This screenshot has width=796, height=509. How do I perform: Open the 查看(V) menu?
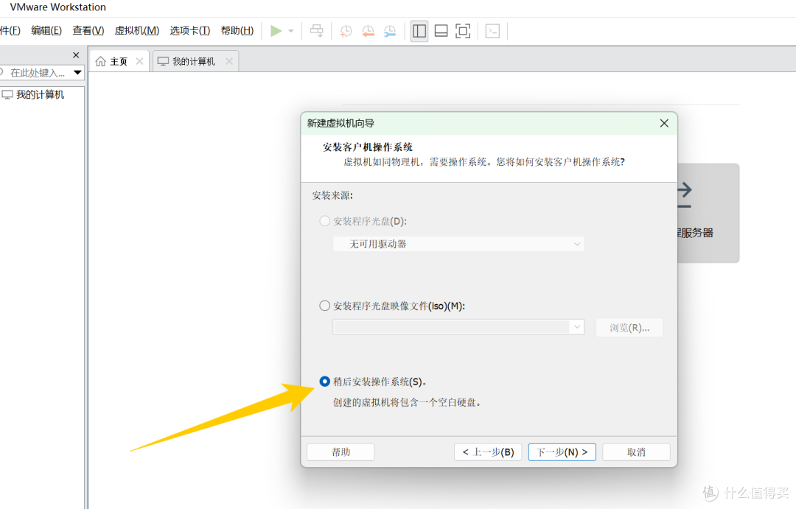coord(88,30)
